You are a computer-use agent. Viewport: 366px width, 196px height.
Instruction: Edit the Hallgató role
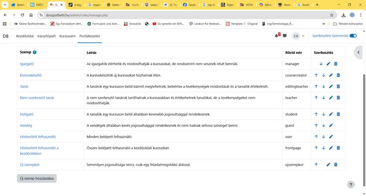click(x=331, y=114)
